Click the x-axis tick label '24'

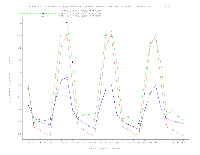(x=72, y=142)
